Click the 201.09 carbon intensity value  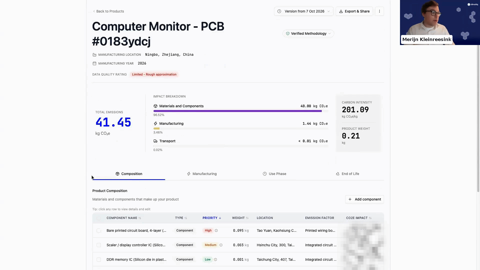point(355,110)
